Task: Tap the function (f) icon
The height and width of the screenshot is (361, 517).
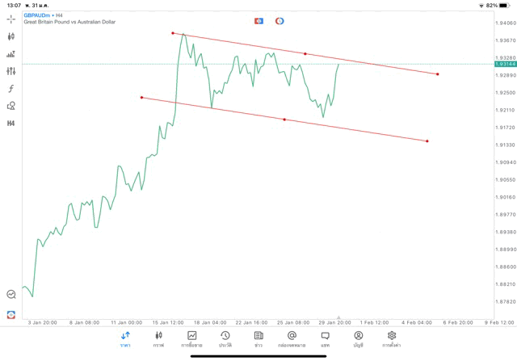Action: (x=11, y=89)
